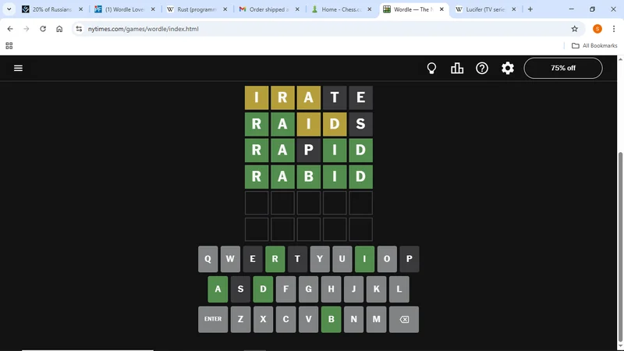Tap the H key on the keyboard
This screenshot has height=351, width=624.
tap(331, 289)
